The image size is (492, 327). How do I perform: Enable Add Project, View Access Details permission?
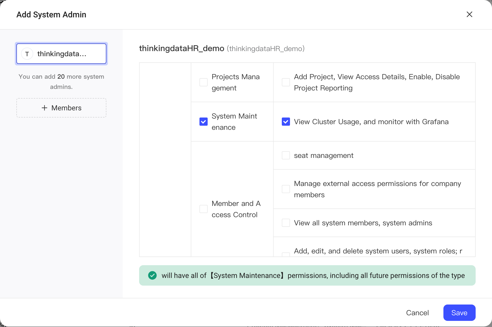[286, 82]
